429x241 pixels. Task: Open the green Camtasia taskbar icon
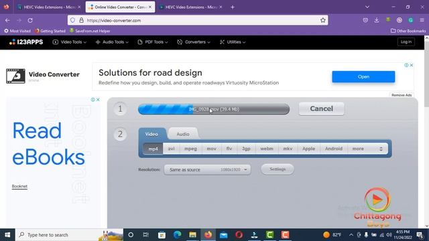pos(269,235)
